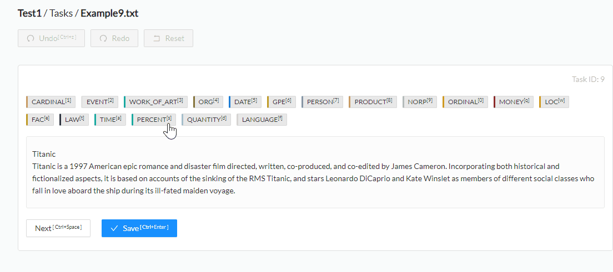Choose the MONEY label tag
This screenshot has width=613, height=272.
pyautogui.click(x=514, y=102)
